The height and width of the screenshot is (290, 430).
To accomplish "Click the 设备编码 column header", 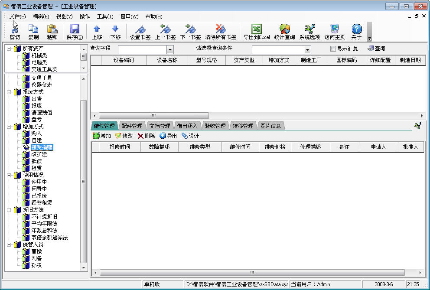I will [x=124, y=60].
